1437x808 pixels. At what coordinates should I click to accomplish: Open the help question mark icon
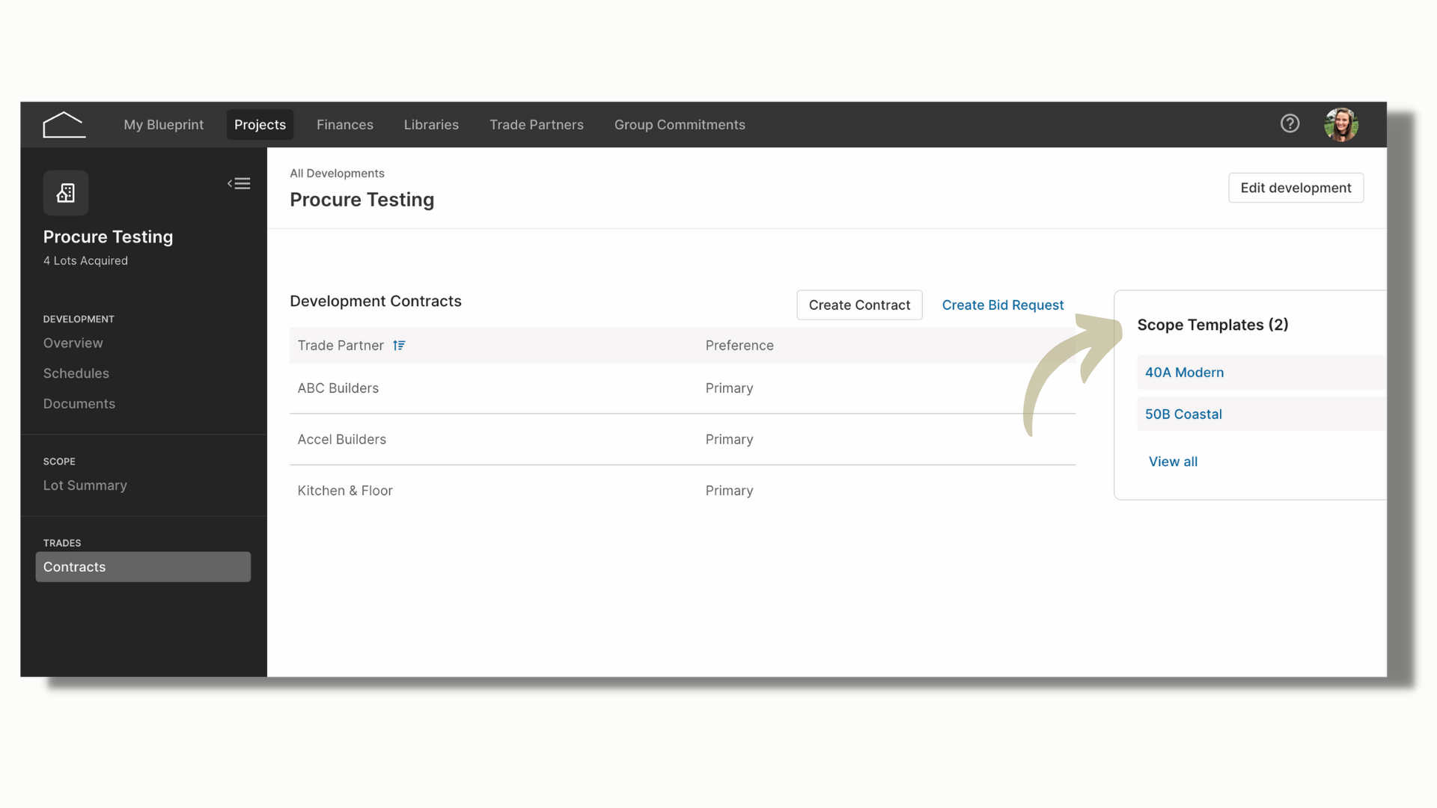pos(1290,123)
